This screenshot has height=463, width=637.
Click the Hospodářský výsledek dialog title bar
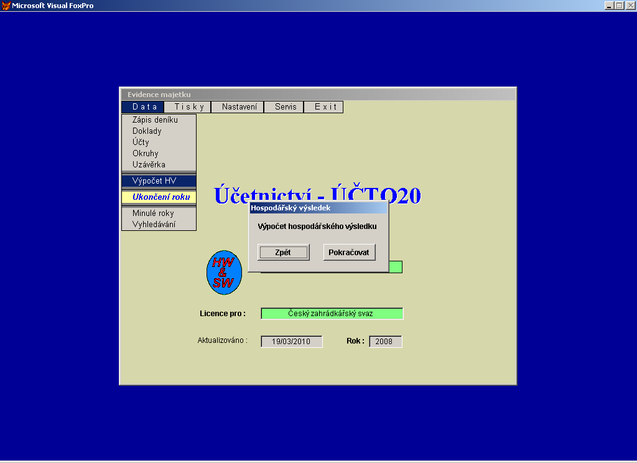tap(318, 208)
